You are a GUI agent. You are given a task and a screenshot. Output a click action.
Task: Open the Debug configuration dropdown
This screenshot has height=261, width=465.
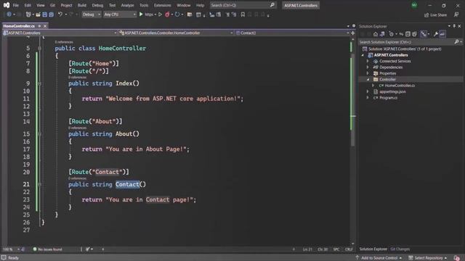[x=91, y=14]
